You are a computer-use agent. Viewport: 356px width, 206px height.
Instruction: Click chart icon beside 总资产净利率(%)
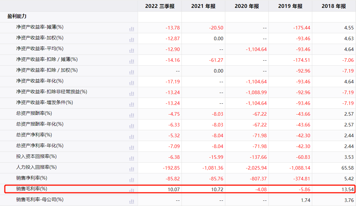click(x=132, y=136)
